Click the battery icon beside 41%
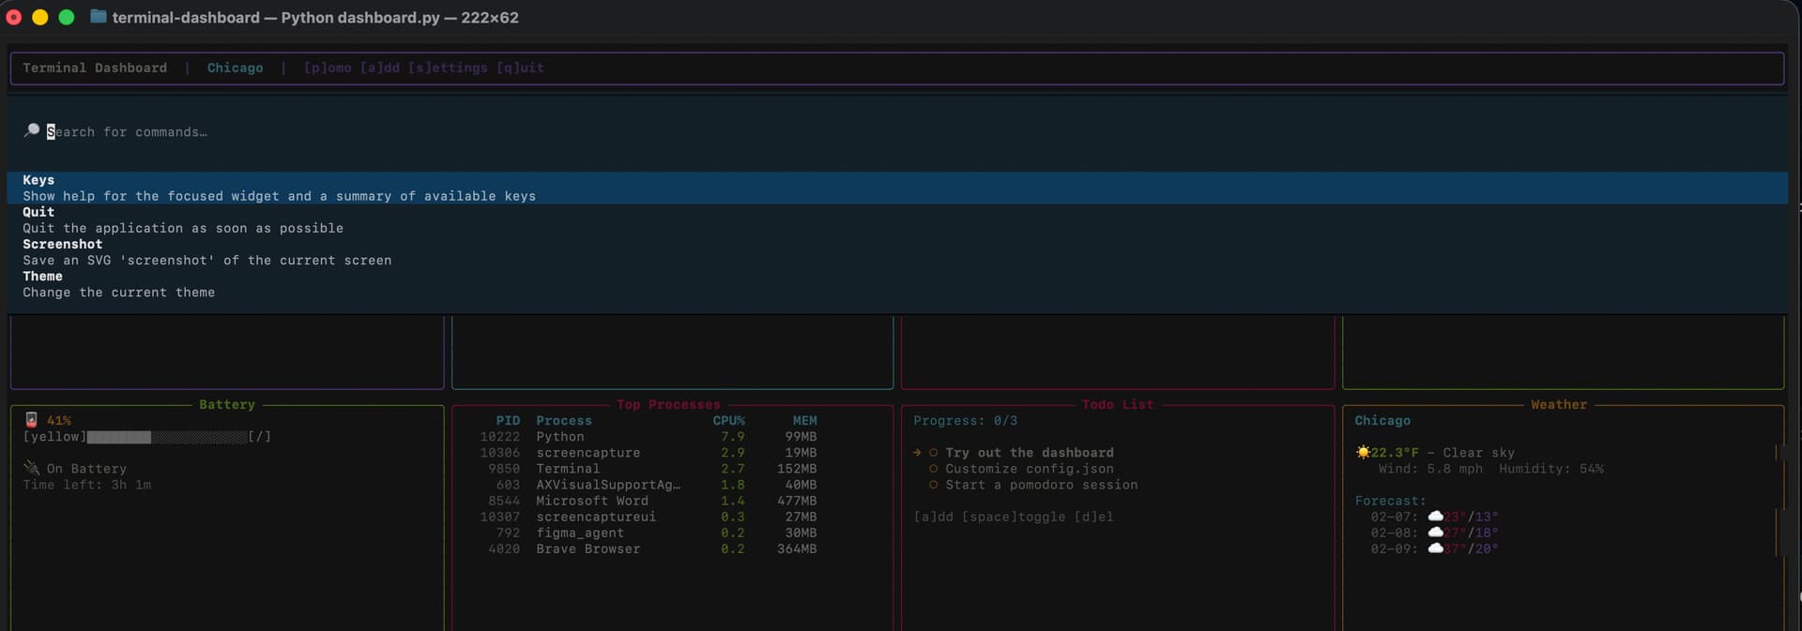 tap(31, 420)
